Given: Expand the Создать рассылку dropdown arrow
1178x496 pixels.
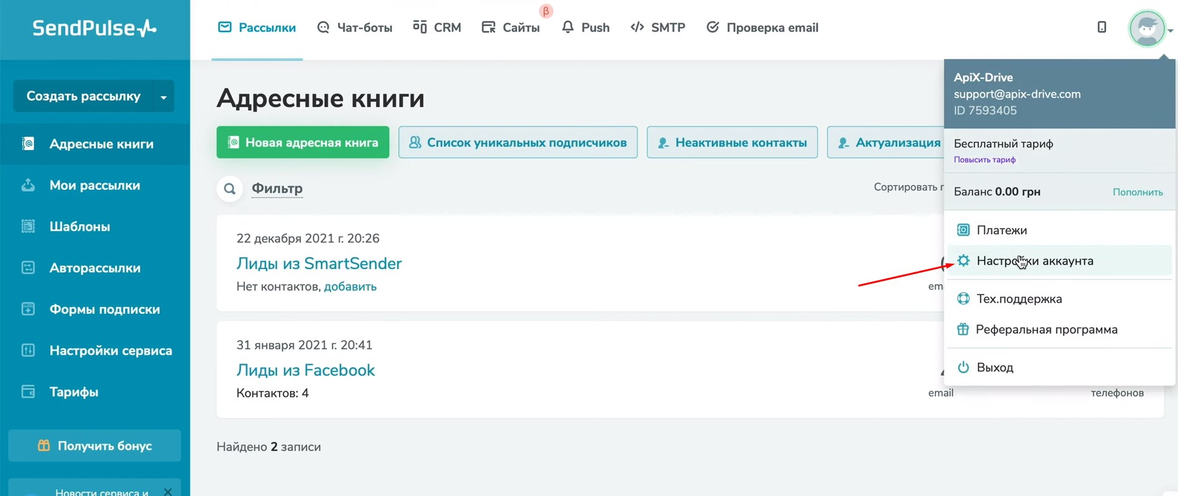Looking at the screenshot, I should (x=164, y=97).
